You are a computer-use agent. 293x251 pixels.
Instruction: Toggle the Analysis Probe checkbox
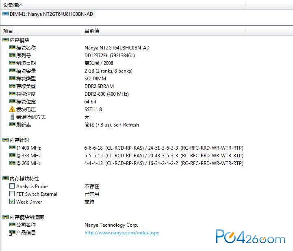click(x=12, y=186)
